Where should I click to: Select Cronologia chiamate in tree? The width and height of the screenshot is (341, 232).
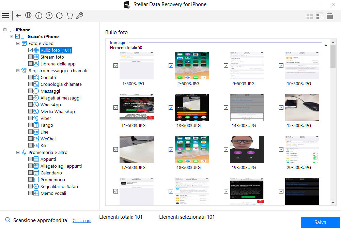point(61,84)
